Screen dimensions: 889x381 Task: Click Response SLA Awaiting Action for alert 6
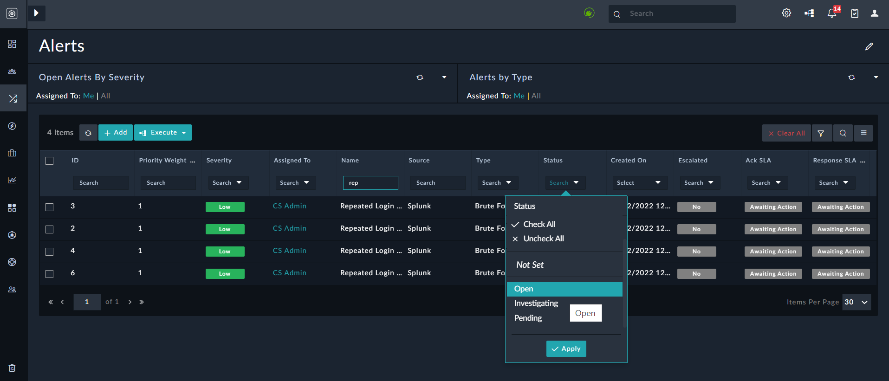[x=841, y=274]
